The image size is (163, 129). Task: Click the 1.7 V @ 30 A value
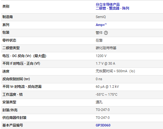tap(105, 63)
